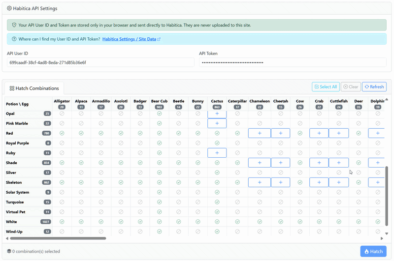This screenshot has height=261, width=394.
Task: Add the Pink Marble Cactus combination
Action: [x=217, y=123]
